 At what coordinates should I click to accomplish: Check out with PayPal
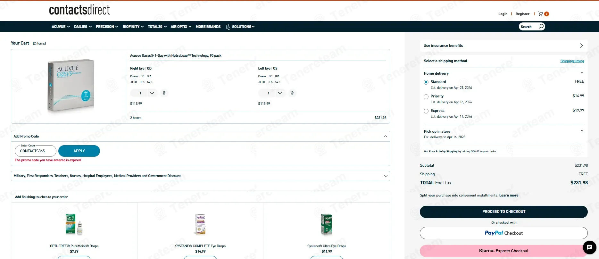pos(504,233)
